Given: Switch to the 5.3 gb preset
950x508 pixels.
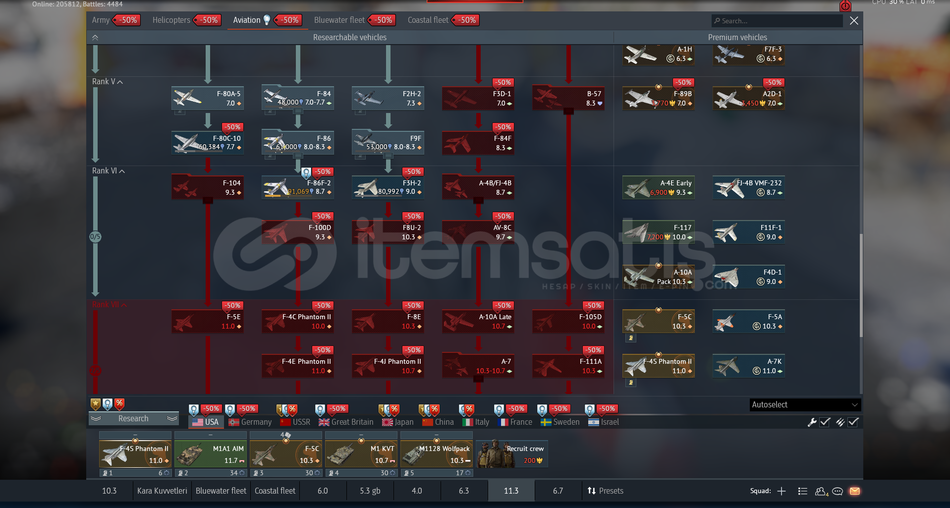Looking at the screenshot, I should tap(370, 491).
